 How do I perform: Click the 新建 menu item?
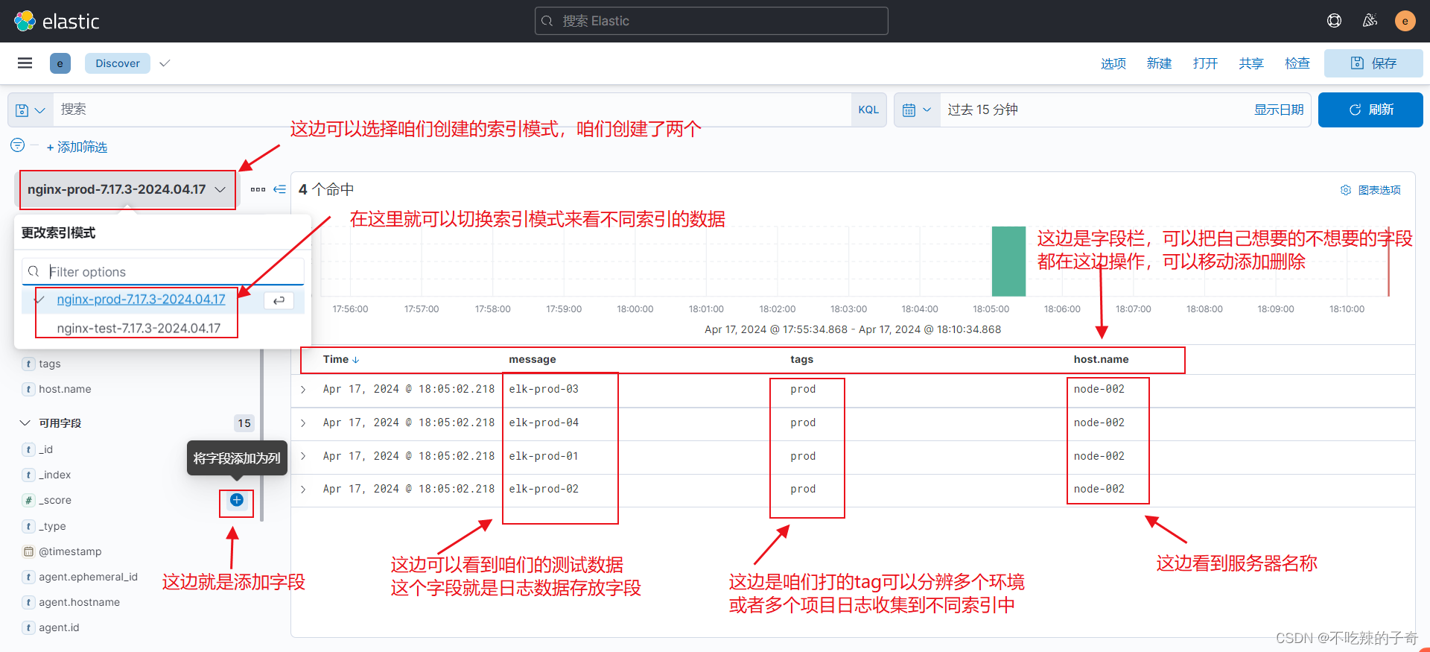point(1159,63)
